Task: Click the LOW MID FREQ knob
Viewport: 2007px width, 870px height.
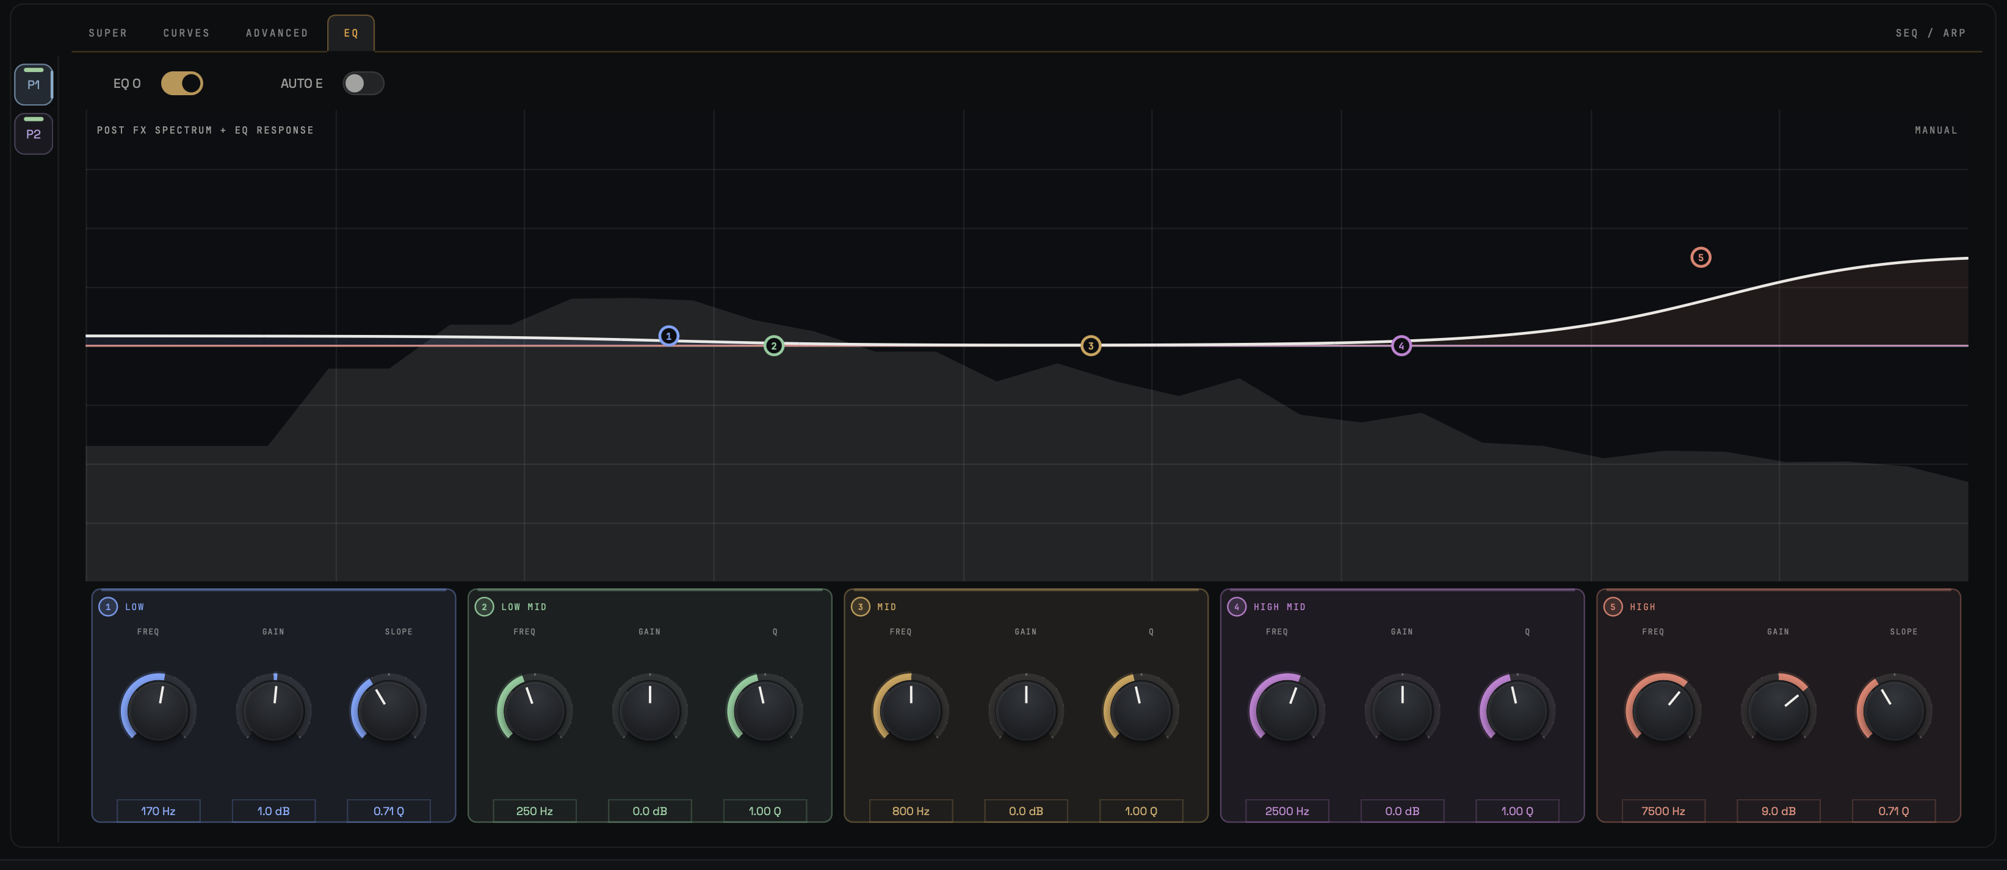Action: [535, 709]
